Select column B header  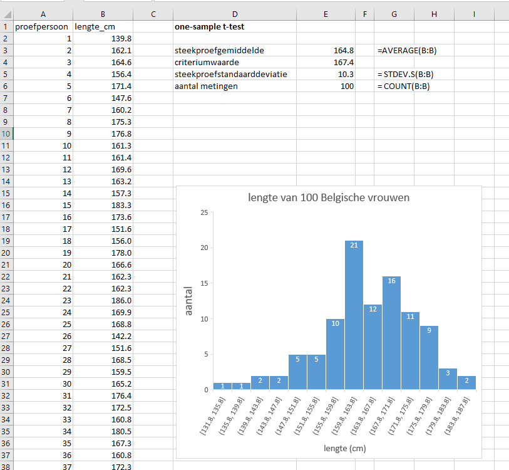tap(103, 14)
